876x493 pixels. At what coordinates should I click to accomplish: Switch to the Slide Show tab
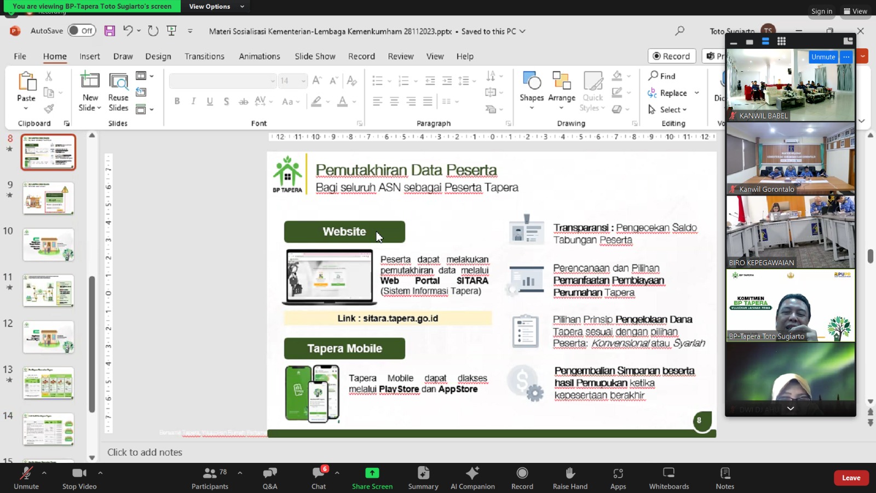pyautogui.click(x=315, y=56)
